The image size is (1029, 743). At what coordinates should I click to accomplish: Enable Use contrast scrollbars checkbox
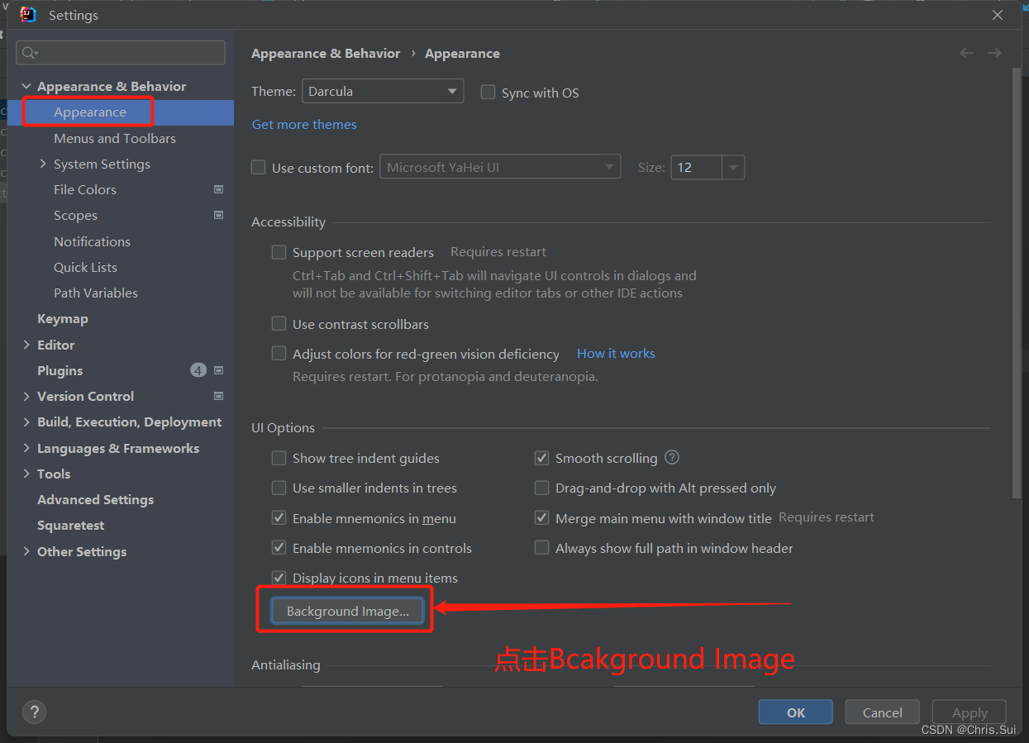click(x=279, y=324)
